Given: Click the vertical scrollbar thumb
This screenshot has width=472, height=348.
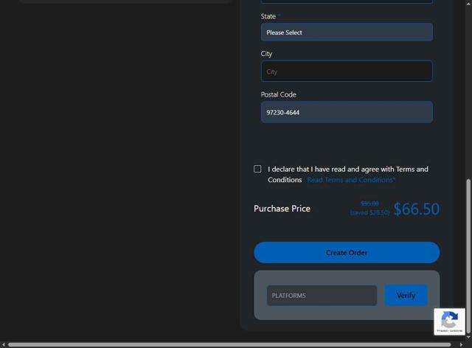Looking at the screenshot, I should point(468,254).
